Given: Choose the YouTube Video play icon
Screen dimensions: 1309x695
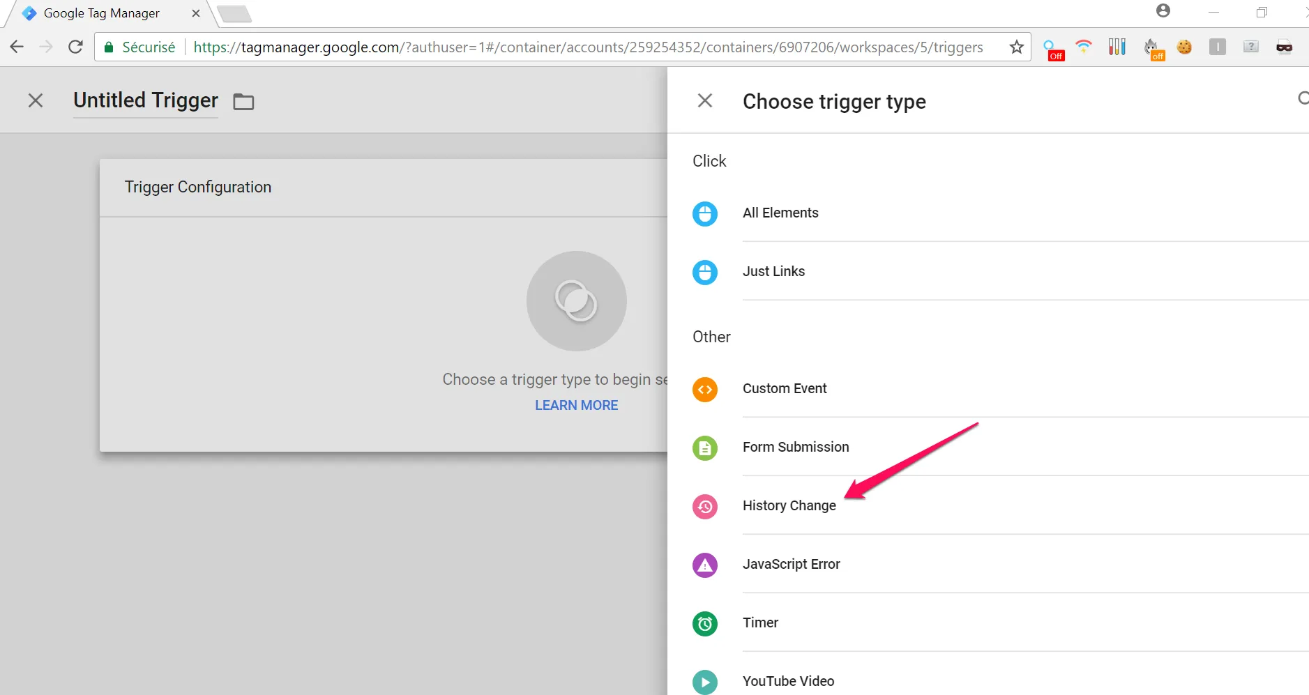Looking at the screenshot, I should [704, 682].
